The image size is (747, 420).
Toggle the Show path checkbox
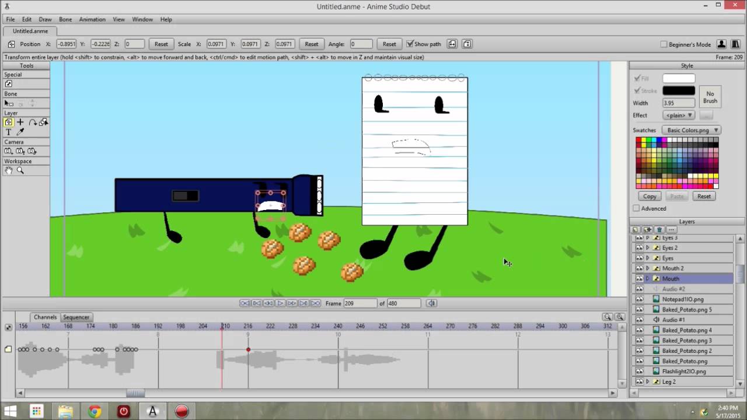[x=410, y=44]
